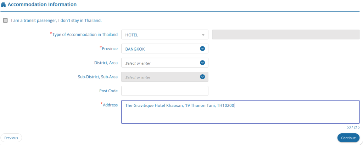Image resolution: width=363 pixels, height=145 pixels.
Task: Click the 'I am a transit passenger' label text
Action: coord(56,20)
